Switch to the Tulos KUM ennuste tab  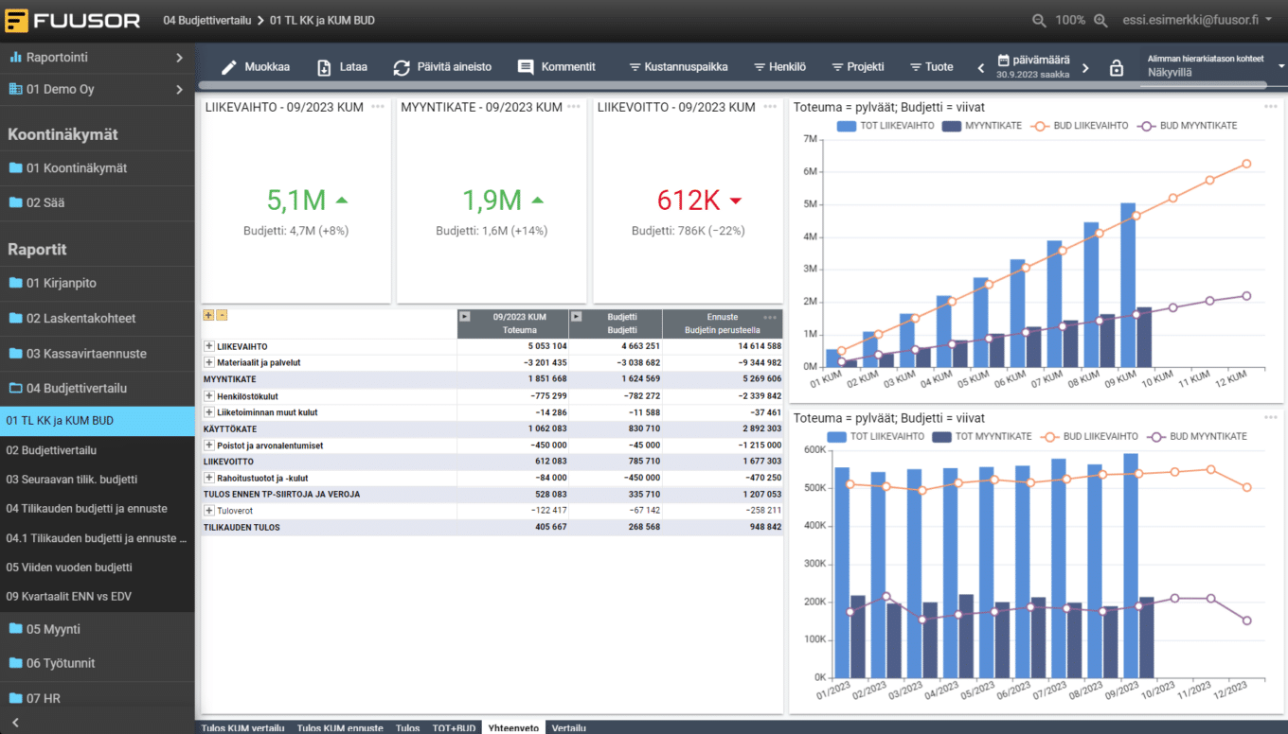click(x=340, y=727)
